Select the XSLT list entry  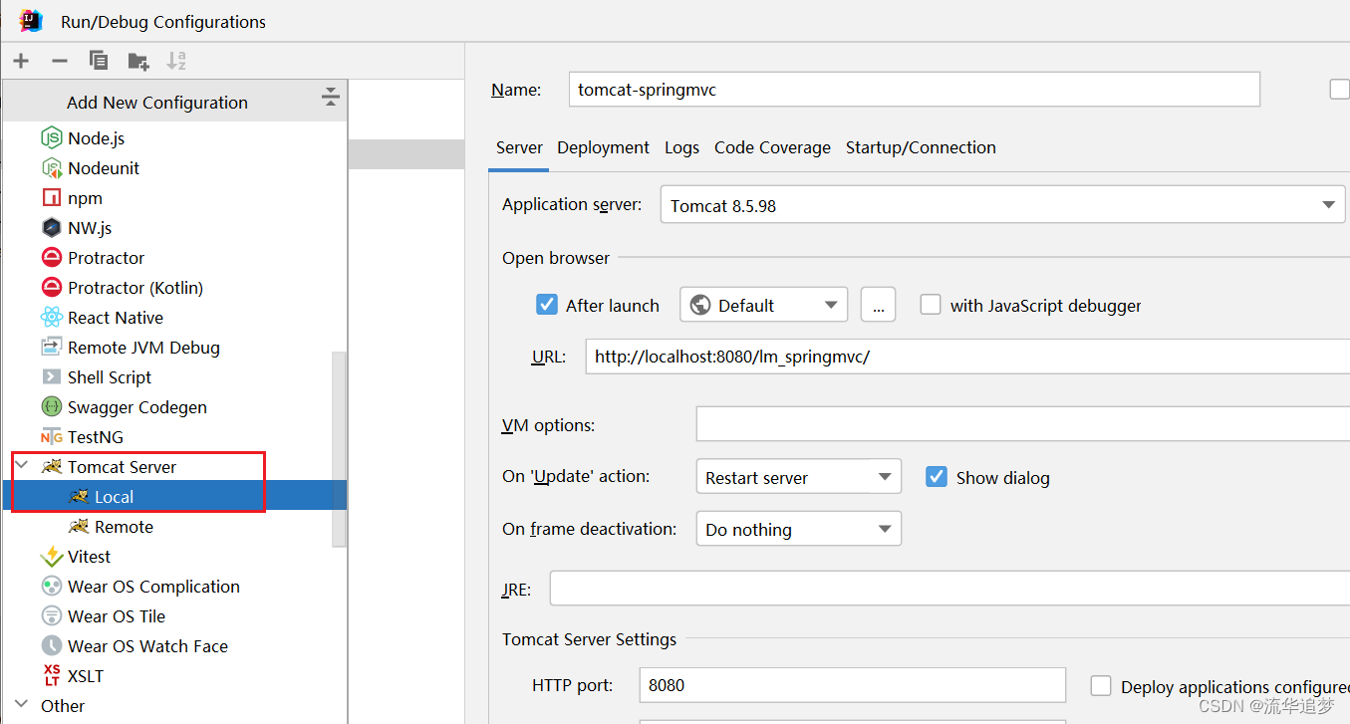pos(174,676)
